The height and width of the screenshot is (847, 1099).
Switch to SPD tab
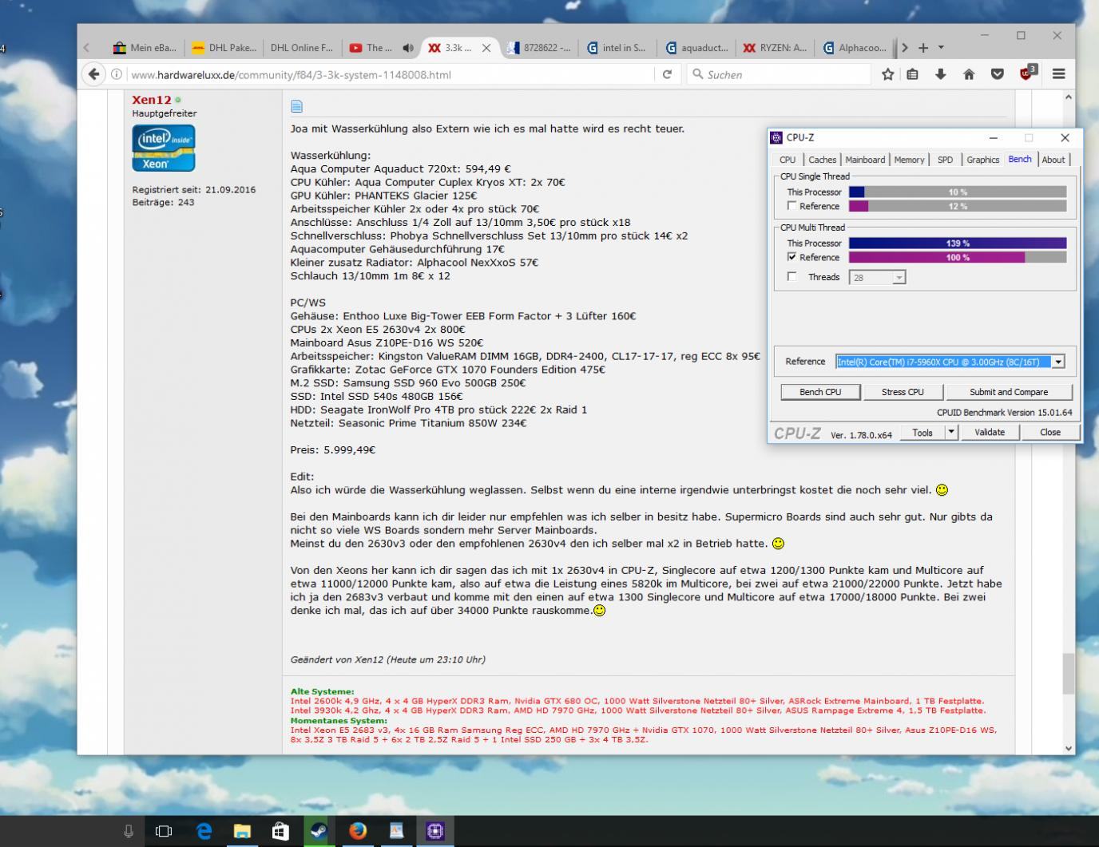(x=945, y=160)
